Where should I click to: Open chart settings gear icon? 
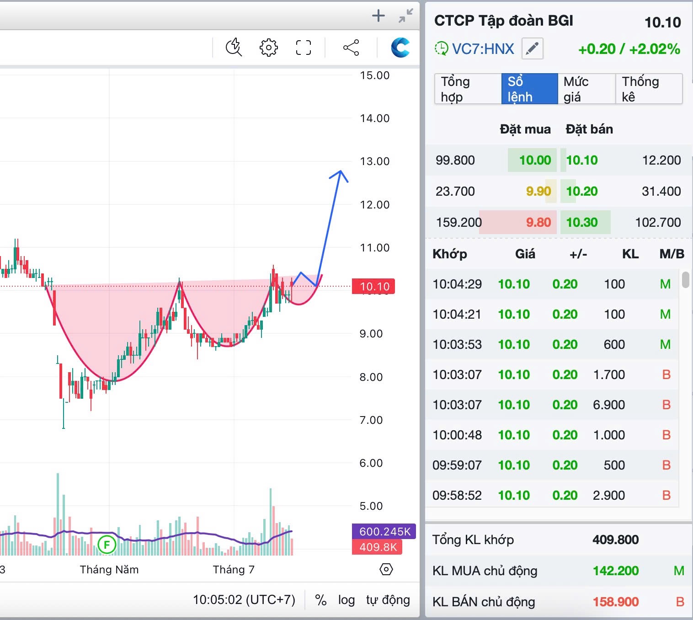268,47
